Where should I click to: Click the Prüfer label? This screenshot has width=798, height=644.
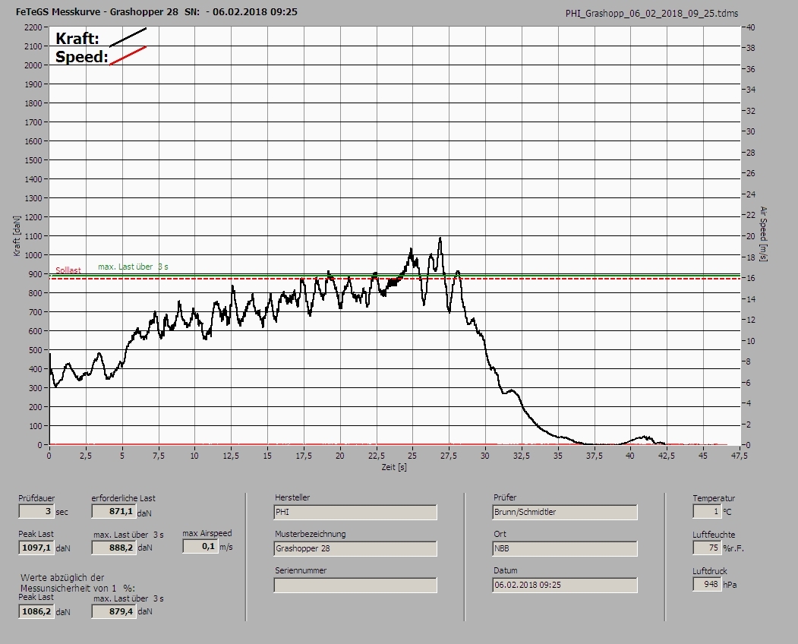click(x=505, y=497)
